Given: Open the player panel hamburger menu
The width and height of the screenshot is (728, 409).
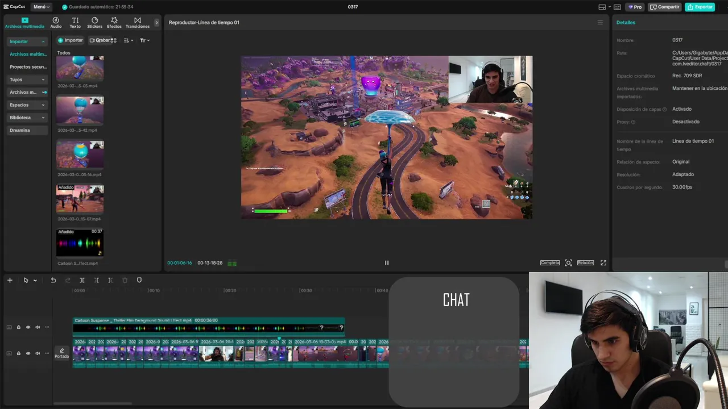Looking at the screenshot, I should pos(599,23).
